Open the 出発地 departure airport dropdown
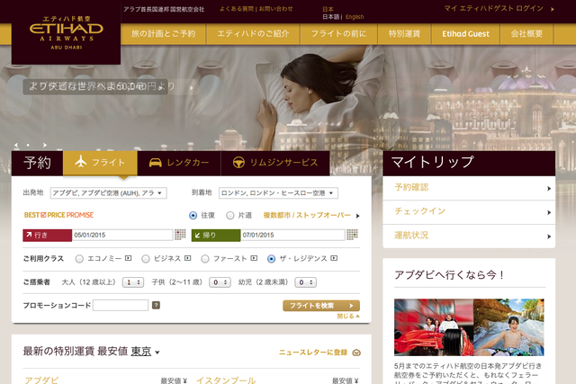The width and height of the screenshot is (576, 384). tap(108, 192)
